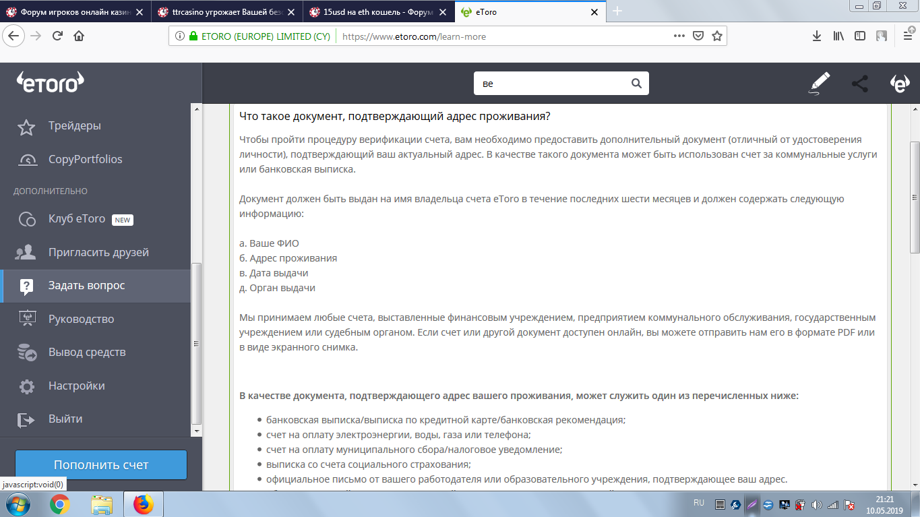The height and width of the screenshot is (517, 920).
Task: Click the eToro bull icon in header
Action: [x=900, y=84]
